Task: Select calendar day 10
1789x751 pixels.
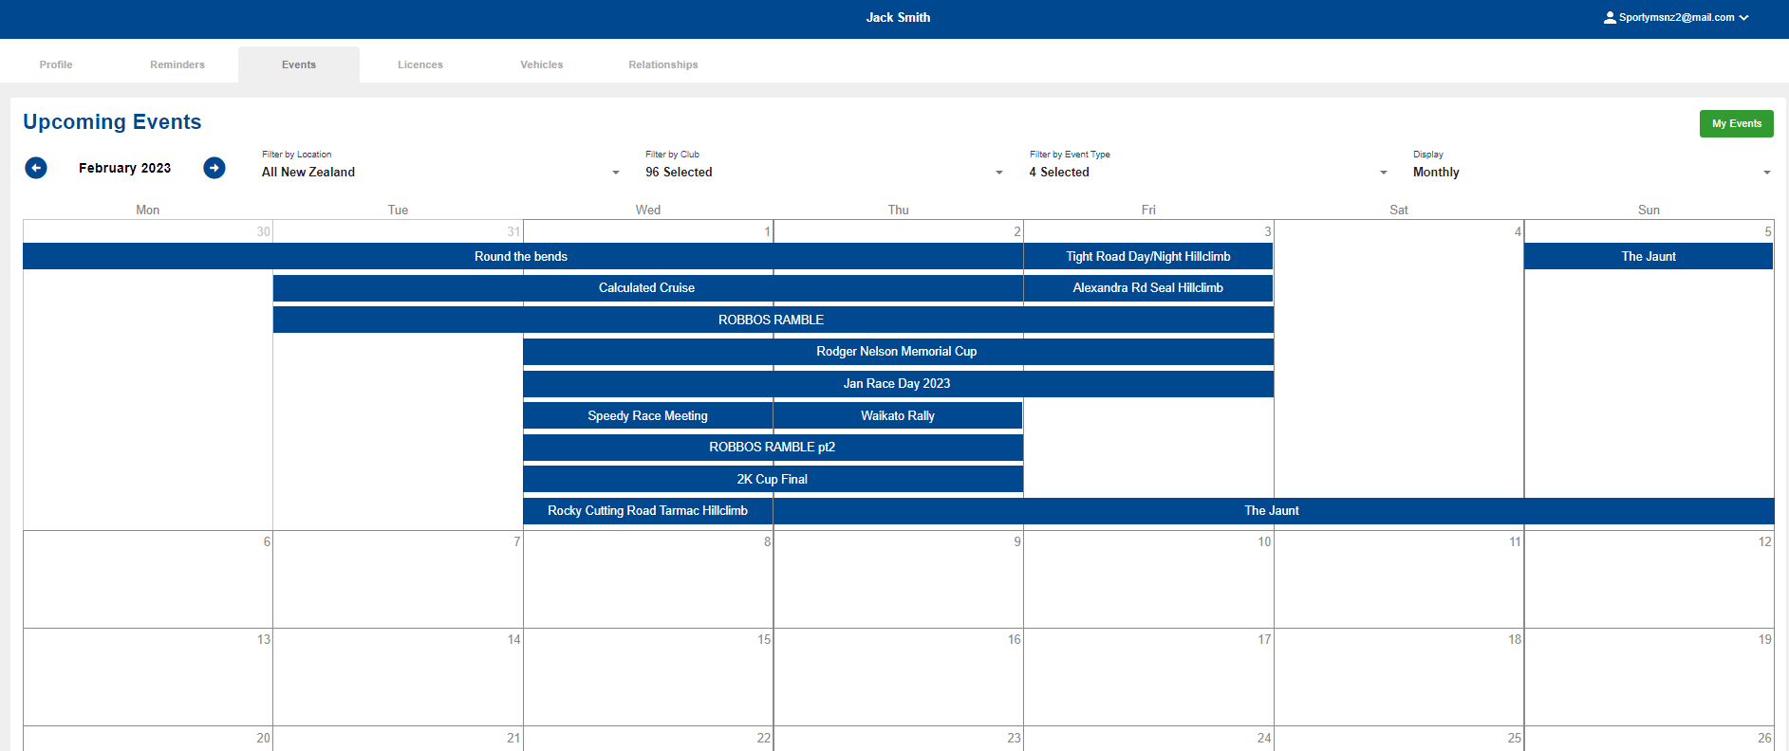Action: click(1148, 578)
